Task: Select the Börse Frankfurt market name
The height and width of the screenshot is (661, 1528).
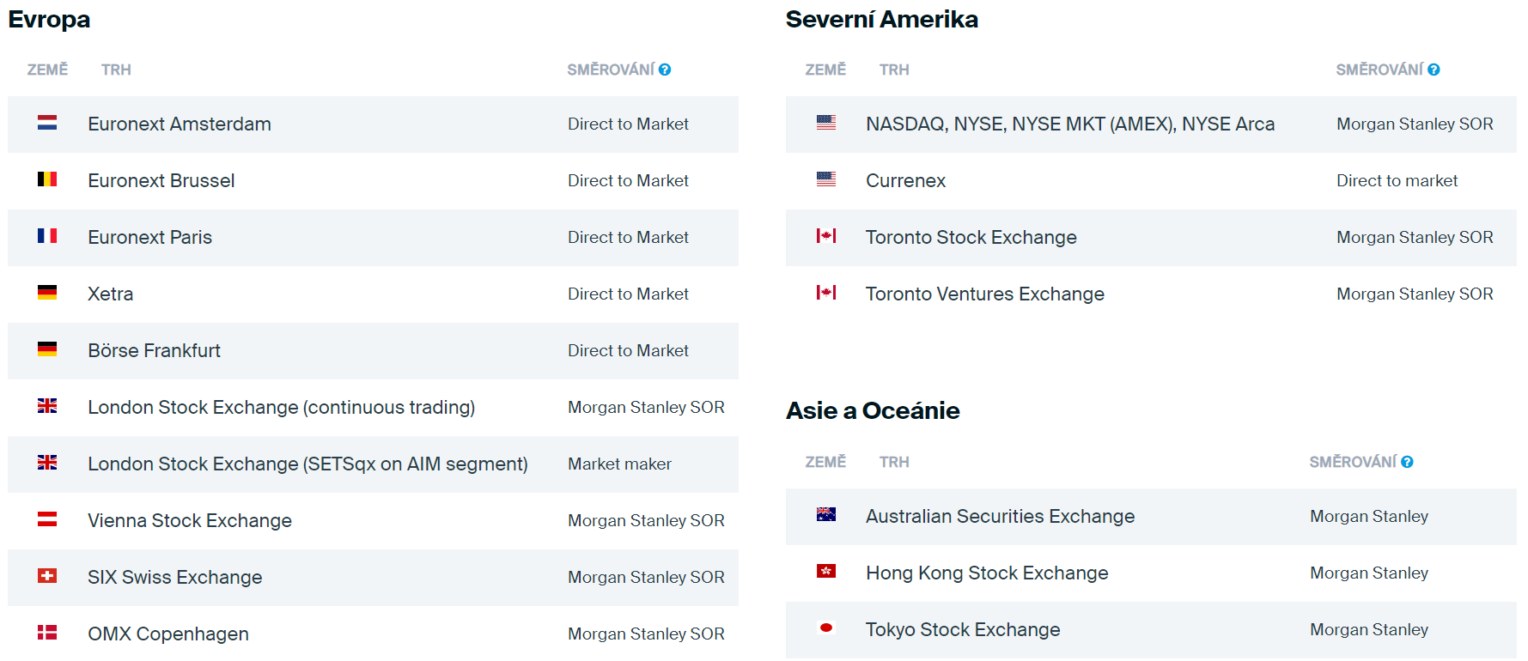Action: coord(154,350)
